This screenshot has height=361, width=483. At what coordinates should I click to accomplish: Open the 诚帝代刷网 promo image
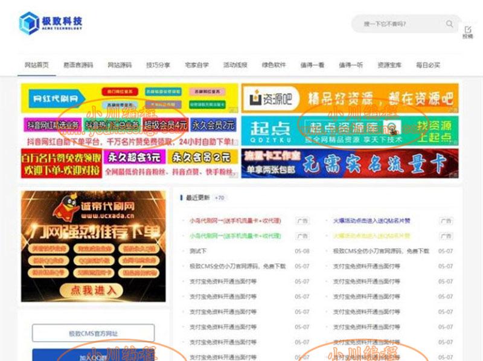click(x=94, y=246)
